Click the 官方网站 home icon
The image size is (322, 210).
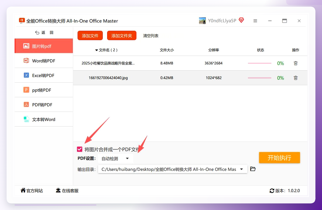point(23,190)
